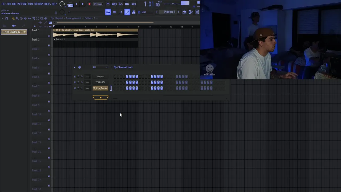Open the PATTERNS menu

(x=22, y=4)
